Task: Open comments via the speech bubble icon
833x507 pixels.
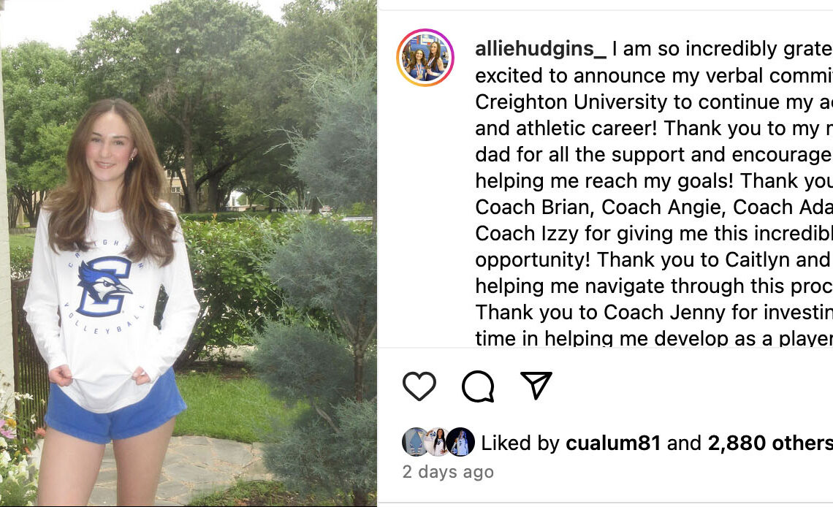Action: [478, 386]
